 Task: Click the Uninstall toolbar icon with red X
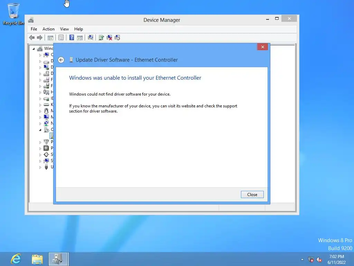click(x=109, y=37)
